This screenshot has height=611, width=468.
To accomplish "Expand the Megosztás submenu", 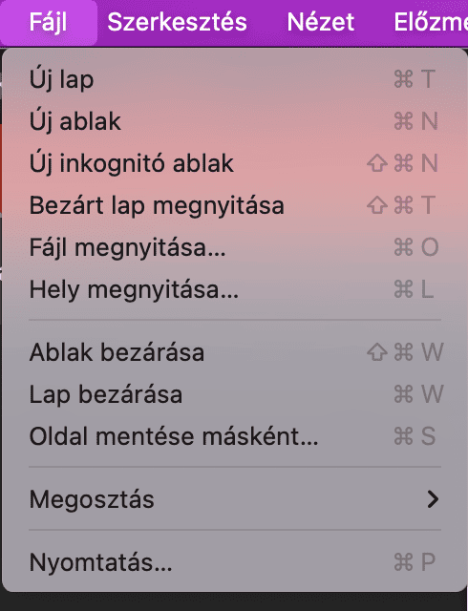I will coord(235,499).
